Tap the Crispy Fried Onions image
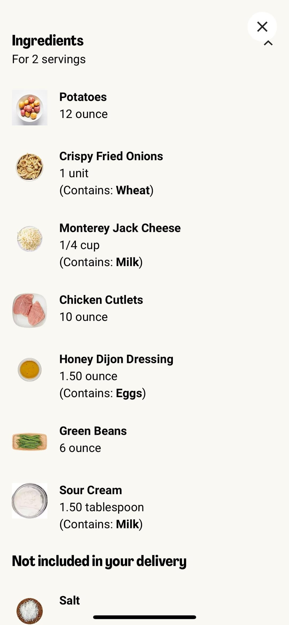This screenshot has height=625, width=289. pyautogui.click(x=29, y=167)
